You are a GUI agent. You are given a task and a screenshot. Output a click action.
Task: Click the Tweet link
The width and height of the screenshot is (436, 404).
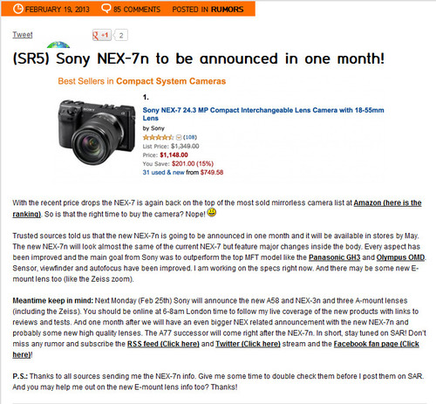[x=23, y=35]
